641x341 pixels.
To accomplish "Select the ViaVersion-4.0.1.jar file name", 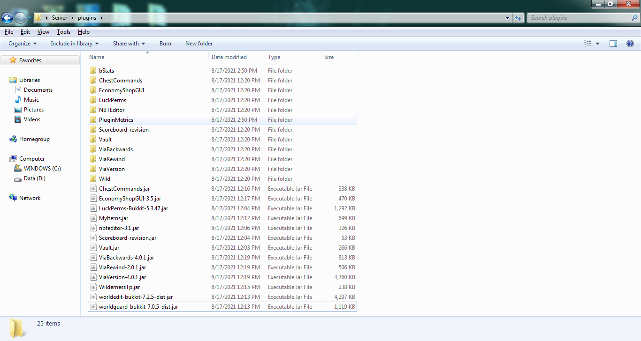I will (122, 277).
